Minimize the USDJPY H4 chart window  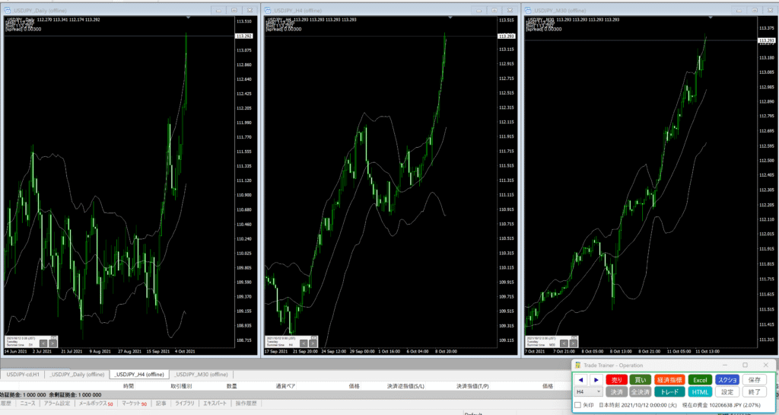[x=479, y=11]
